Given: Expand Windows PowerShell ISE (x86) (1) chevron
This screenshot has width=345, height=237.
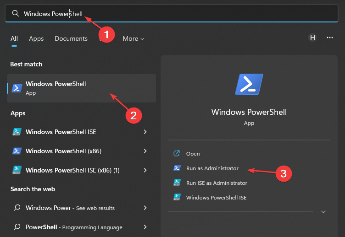Looking at the screenshot, I should coord(145,170).
